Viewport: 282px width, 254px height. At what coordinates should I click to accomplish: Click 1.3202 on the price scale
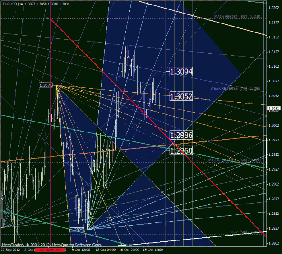pyautogui.click(x=274, y=8)
